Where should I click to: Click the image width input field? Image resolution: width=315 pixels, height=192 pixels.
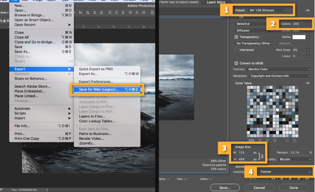click(x=244, y=153)
